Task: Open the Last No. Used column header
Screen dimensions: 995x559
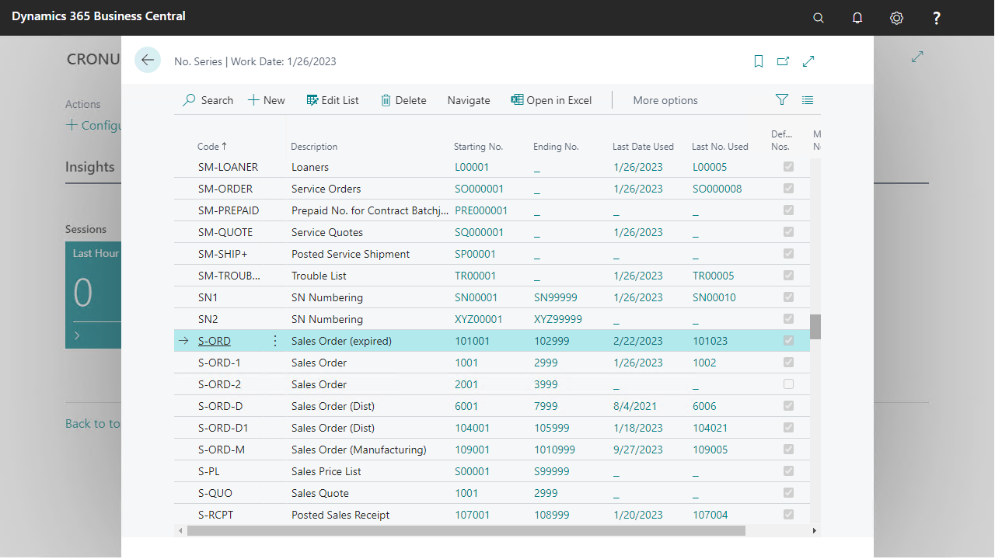Action: click(x=720, y=146)
